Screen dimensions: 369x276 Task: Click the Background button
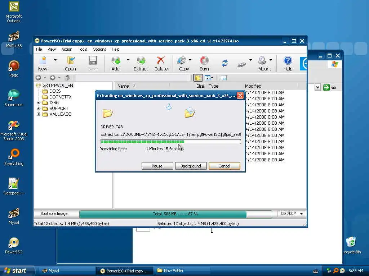click(191, 166)
